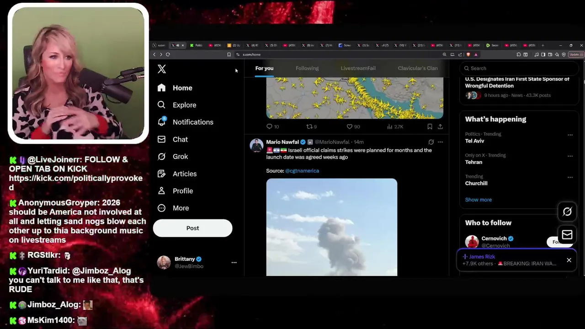Image resolution: width=585 pixels, height=329 pixels.
Task: Click the Brave Shields icon
Action: pos(468,54)
